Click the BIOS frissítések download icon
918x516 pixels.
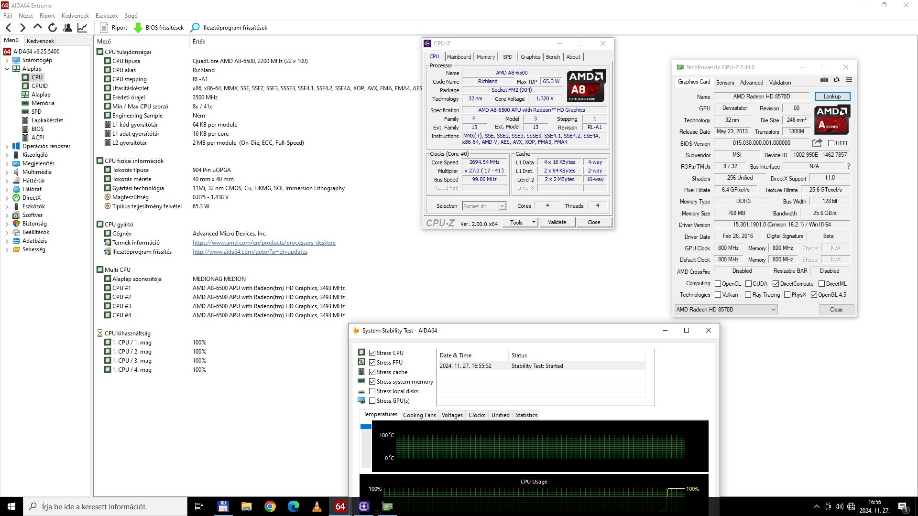tap(138, 28)
